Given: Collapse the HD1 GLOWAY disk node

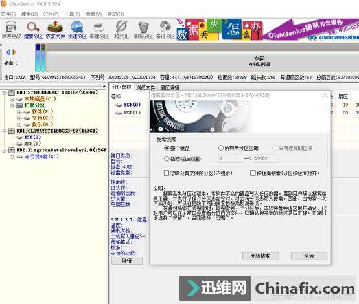Looking at the screenshot, I should [4, 131].
